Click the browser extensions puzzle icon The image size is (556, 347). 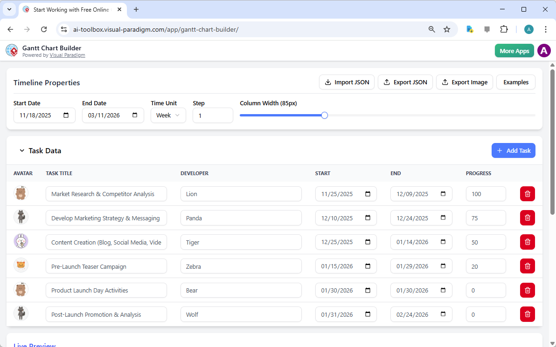point(504,29)
